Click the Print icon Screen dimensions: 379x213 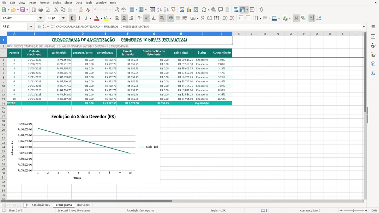[x=41, y=10]
